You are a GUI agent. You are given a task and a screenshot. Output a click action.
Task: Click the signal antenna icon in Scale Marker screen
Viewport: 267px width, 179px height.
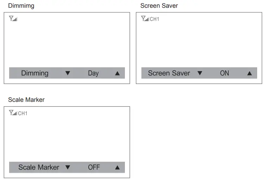(13, 113)
